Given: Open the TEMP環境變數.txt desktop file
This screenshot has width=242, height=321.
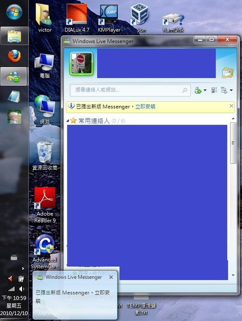Looking at the screenshot, I should click(x=141, y=306).
